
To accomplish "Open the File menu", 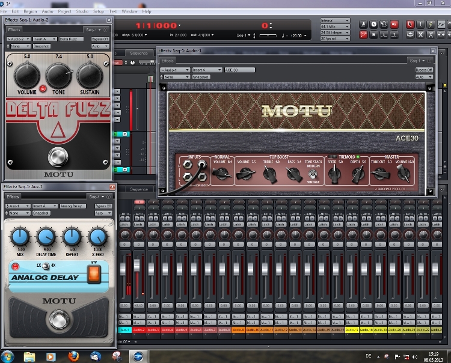I will [4, 11].
